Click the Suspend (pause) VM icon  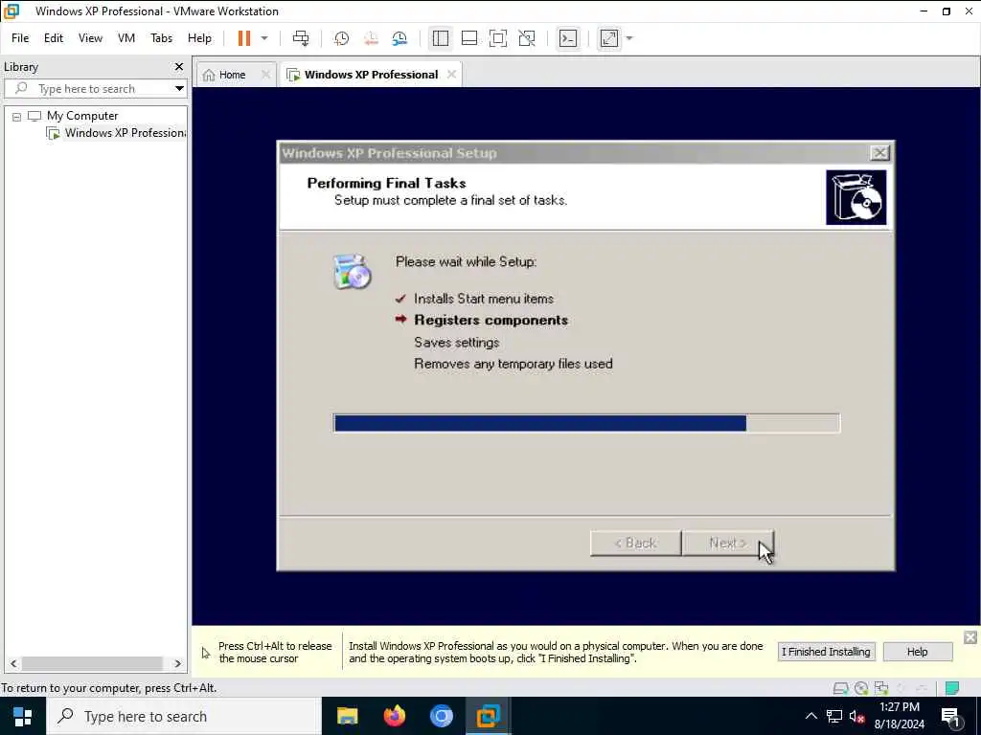coord(244,38)
